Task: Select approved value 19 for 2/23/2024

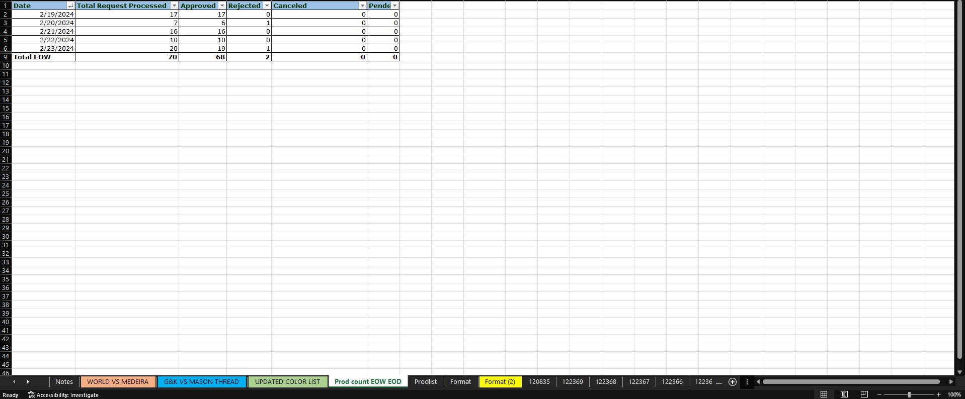Action: [203, 48]
